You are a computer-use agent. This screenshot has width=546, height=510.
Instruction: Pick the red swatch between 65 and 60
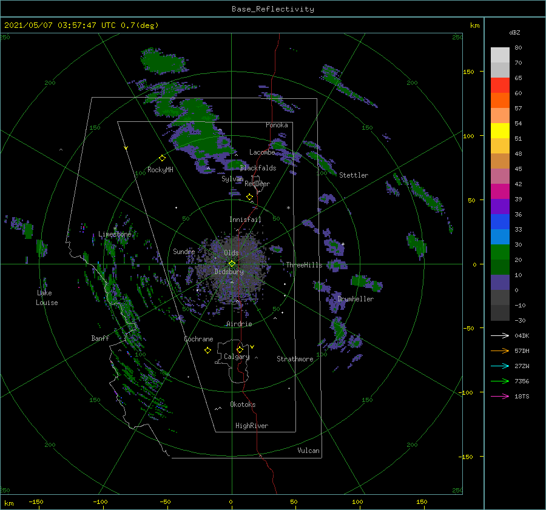500,86
